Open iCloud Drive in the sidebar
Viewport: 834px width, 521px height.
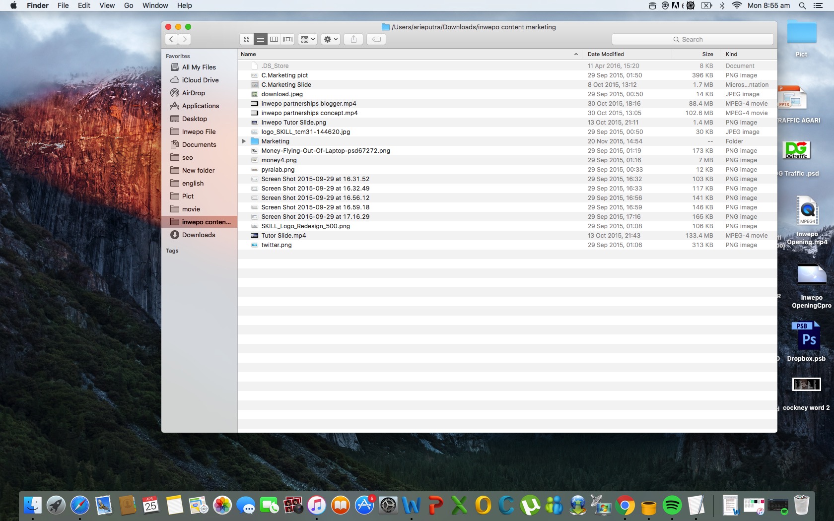click(200, 80)
